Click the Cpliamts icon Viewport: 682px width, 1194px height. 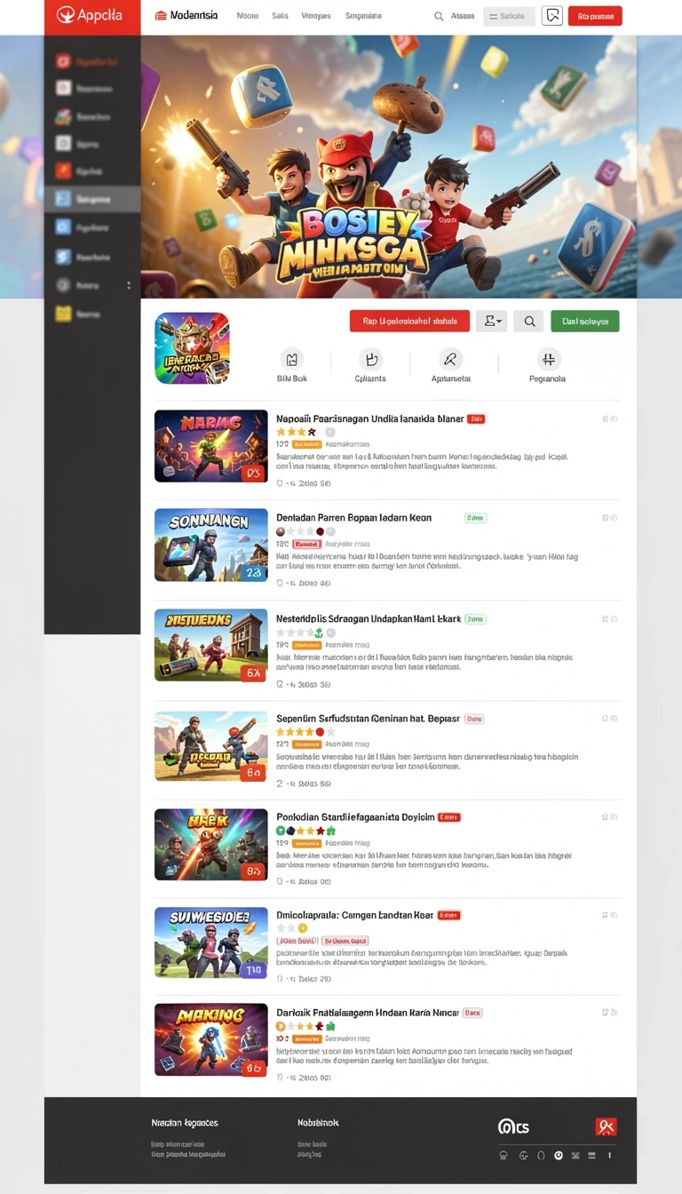(x=370, y=359)
